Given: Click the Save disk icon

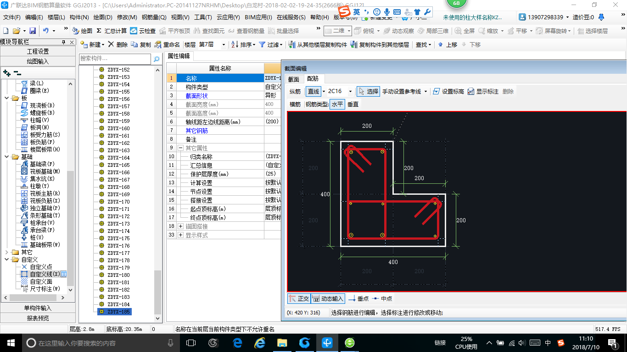Looking at the screenshot, I should 33,31.
